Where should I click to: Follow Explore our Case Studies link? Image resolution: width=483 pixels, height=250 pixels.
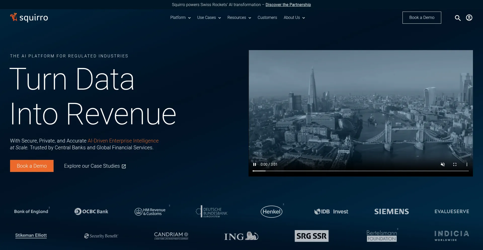pos(95,166)
